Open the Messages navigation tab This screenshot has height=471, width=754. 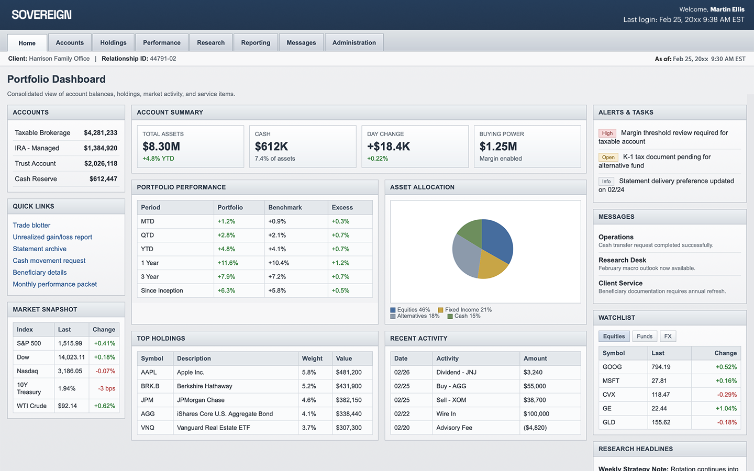pos(301,42)
